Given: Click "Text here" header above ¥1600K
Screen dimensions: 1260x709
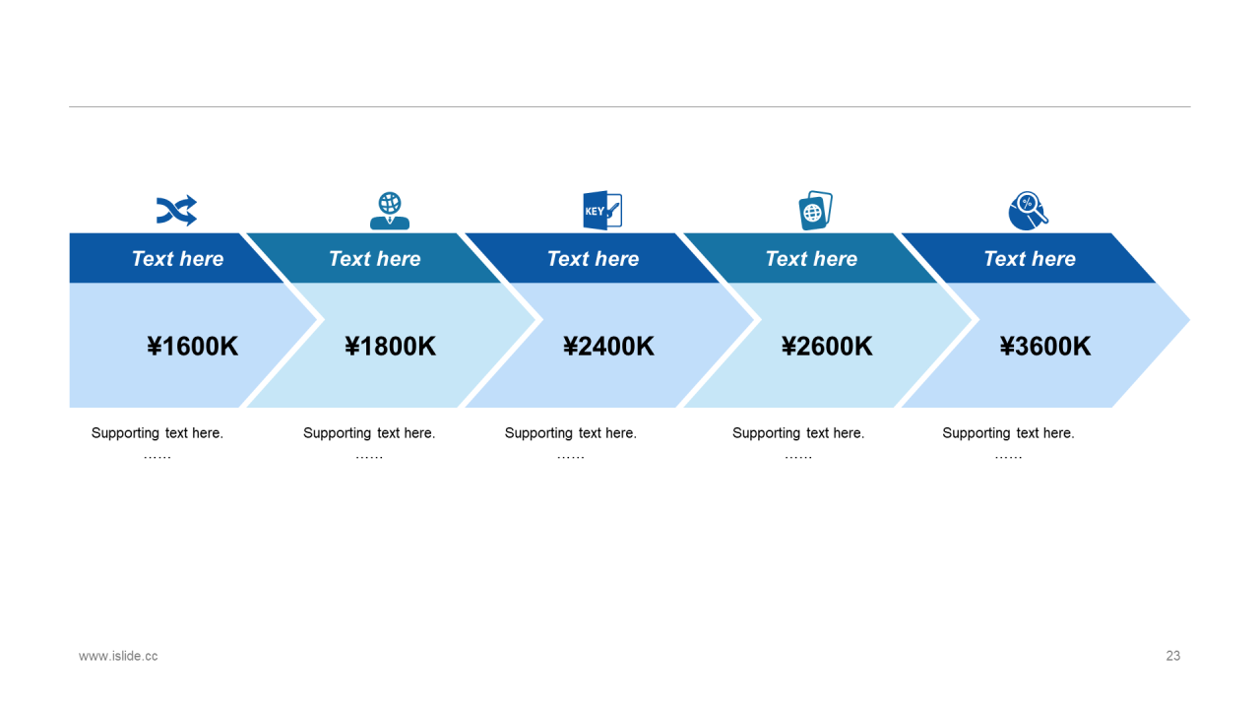Looking at the screenshot, I should 177,259.
